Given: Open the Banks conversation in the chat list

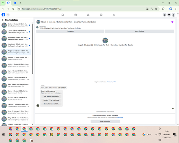Looking at the screenshot, I should pyautogui.click(x=16, y=25).
